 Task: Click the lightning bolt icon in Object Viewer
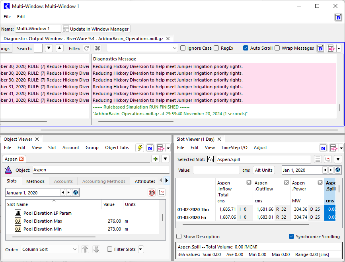coord(140,148)
